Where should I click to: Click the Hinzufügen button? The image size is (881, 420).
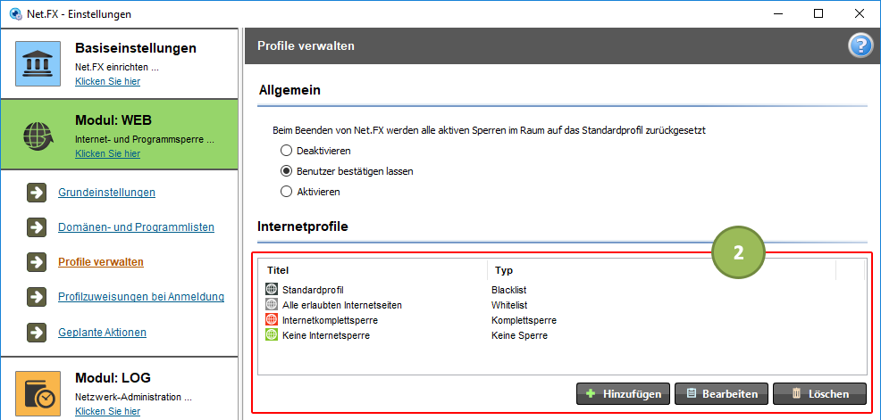623,393
